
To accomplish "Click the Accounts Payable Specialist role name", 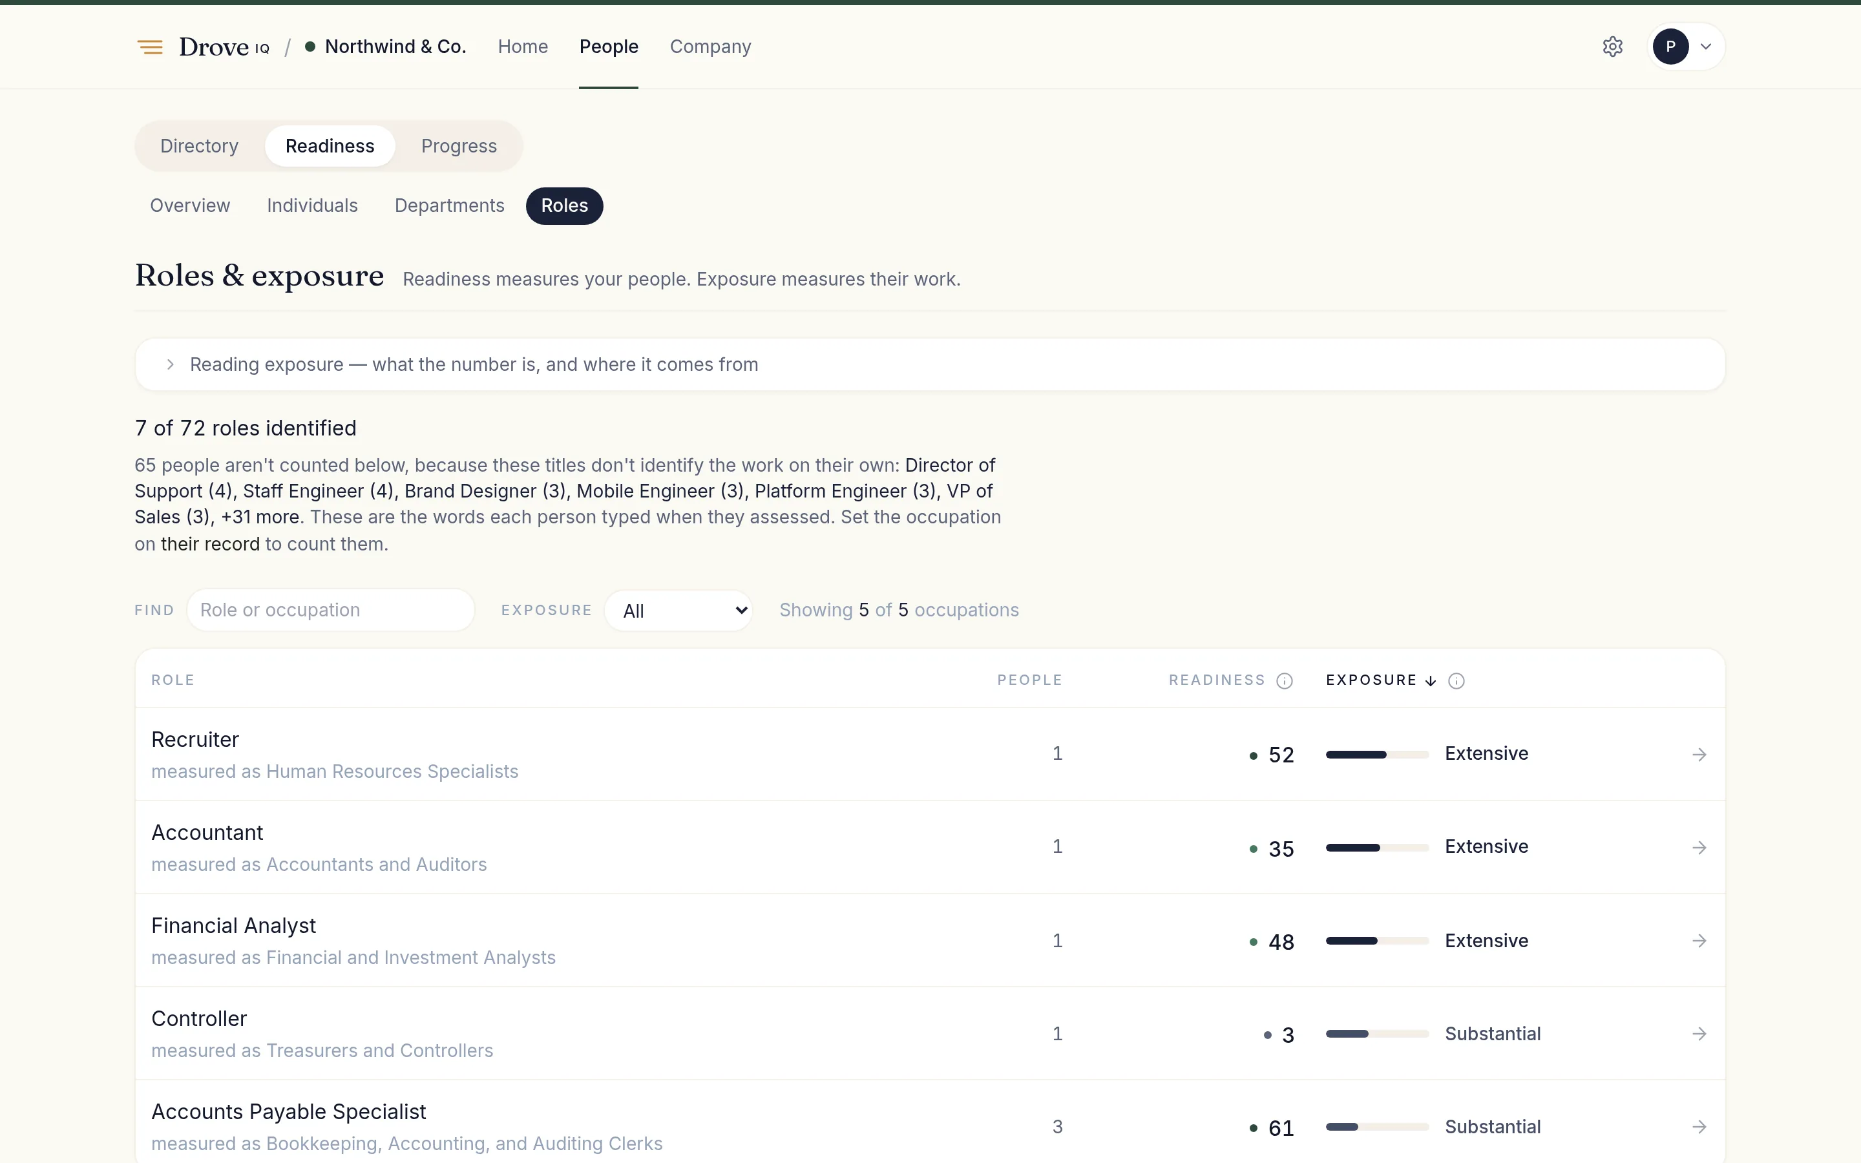I will point(288,1112).
